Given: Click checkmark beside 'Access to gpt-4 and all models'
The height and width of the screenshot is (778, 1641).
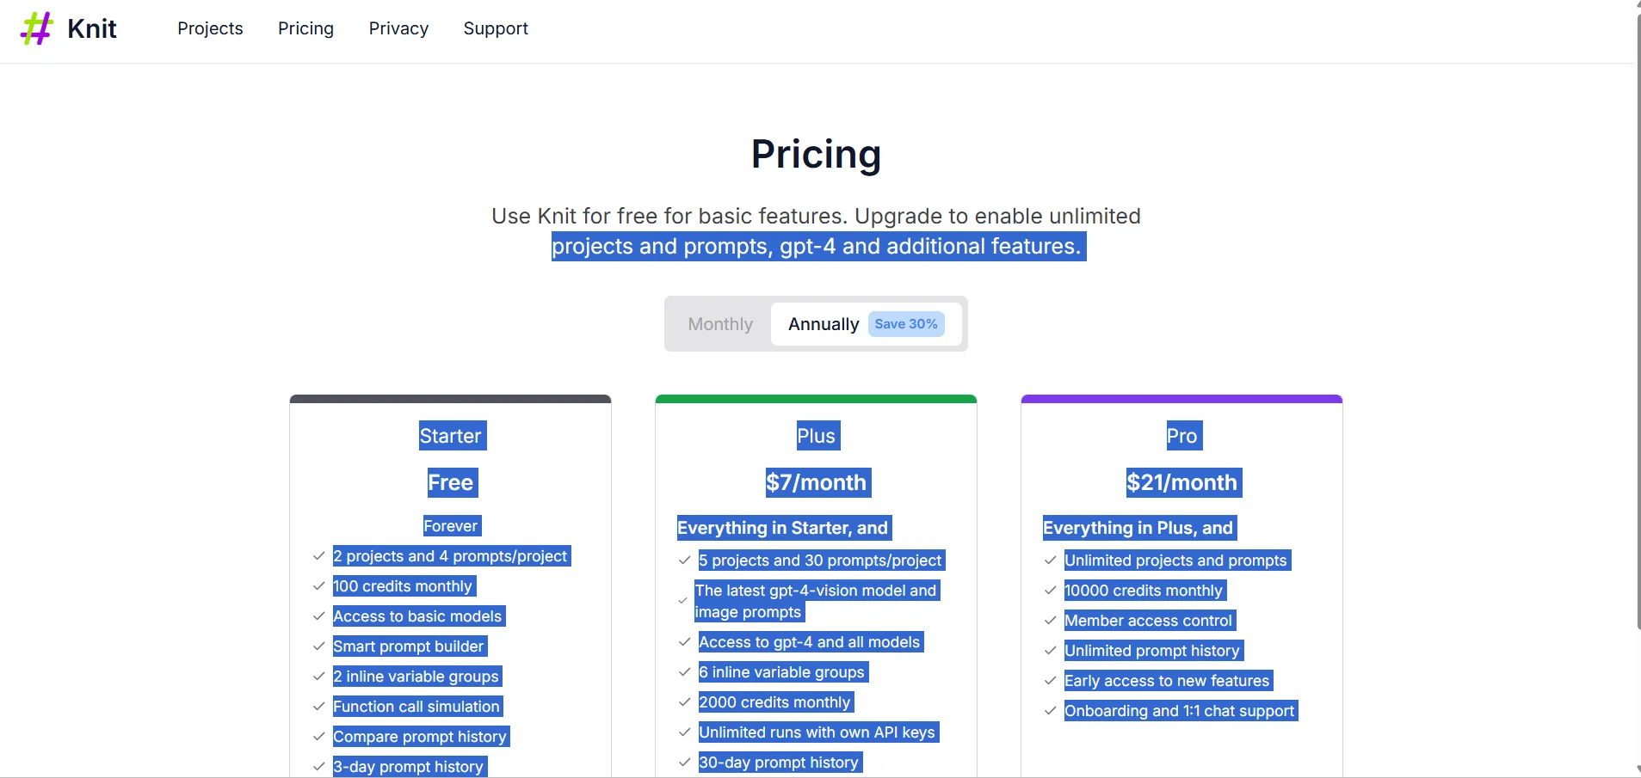Looking at the screenshot, I should tap(685, 642).
